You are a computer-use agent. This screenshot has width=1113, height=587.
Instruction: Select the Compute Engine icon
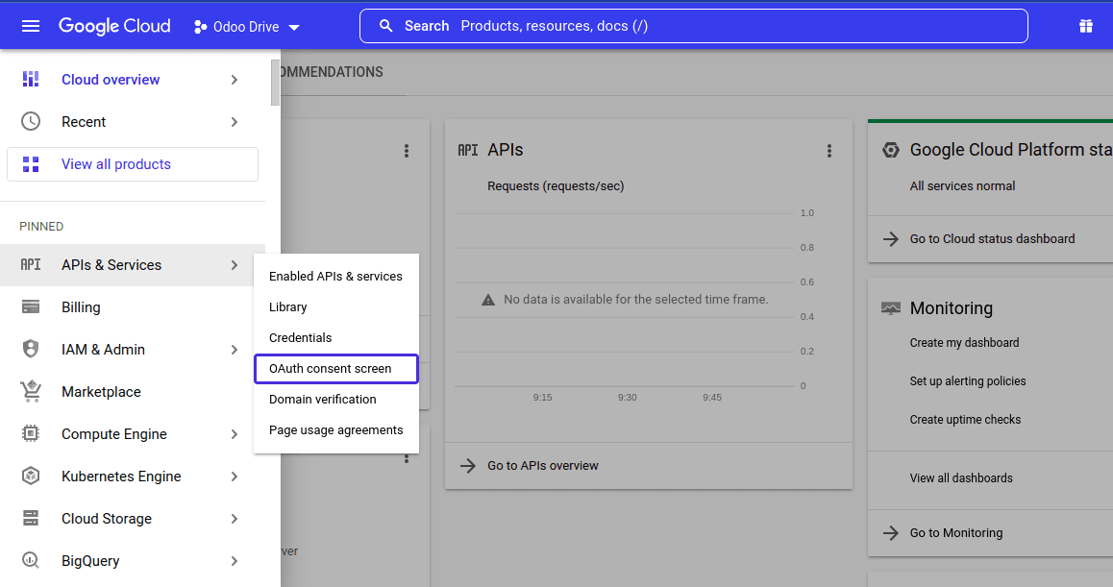point(30,433)
